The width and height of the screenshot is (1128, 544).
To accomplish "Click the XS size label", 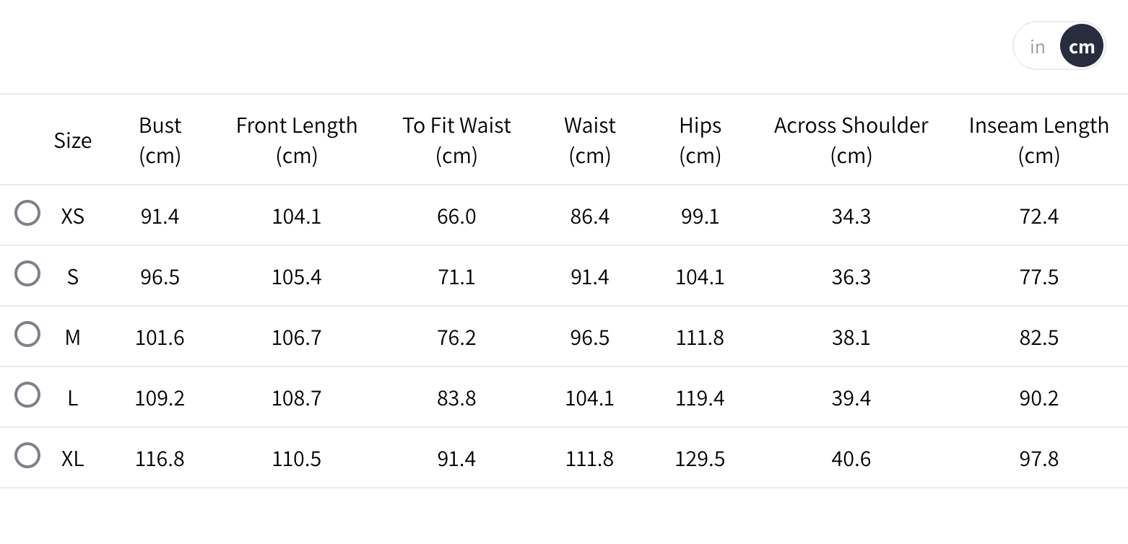I will tap(73, 216).
